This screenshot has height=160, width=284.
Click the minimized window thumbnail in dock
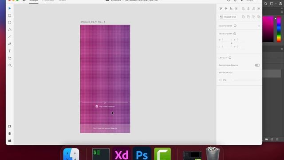click(192, 155)
